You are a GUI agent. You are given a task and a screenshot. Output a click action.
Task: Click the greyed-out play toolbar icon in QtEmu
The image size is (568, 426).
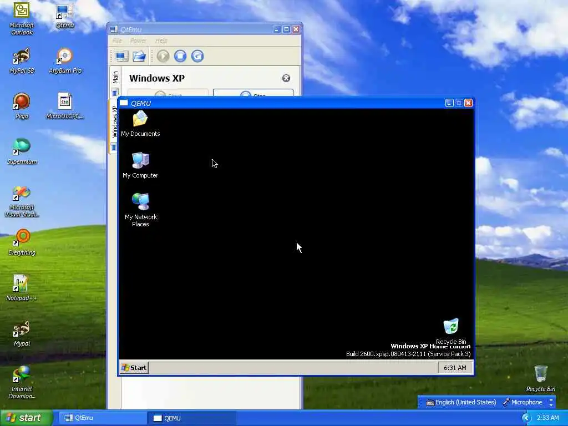pos(163,56)
